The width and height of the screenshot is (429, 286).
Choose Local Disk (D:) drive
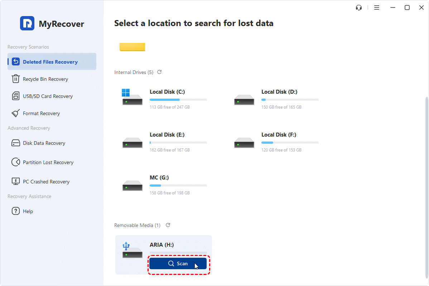(x=279, y=92)
